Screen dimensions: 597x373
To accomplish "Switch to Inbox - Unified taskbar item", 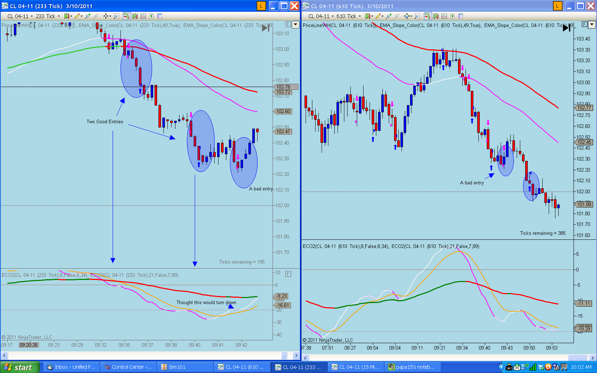I will tap(71, 367).
